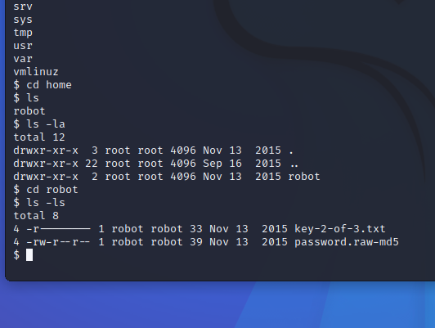The height and width of the screenshot is (328, 435).
Task: Click the 'cd robot' command text
Action: coord(52,190)
